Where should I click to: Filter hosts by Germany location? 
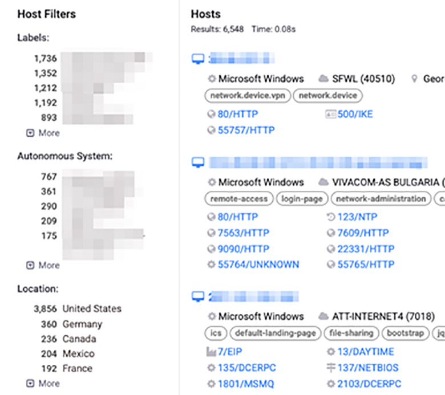tap(82, 324)
